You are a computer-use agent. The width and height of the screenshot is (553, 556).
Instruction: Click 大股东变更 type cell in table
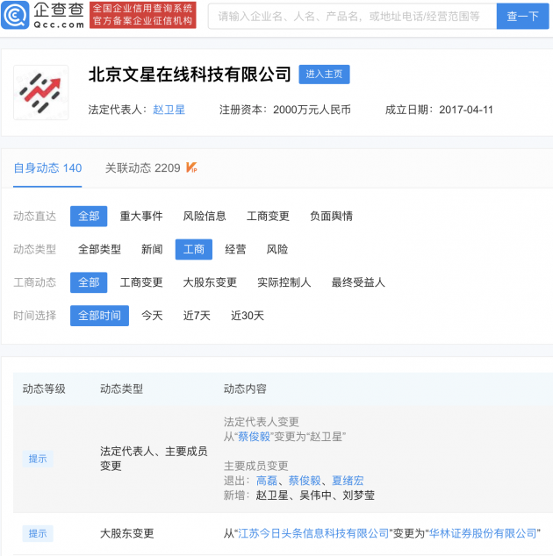click(x=127, y=533)
